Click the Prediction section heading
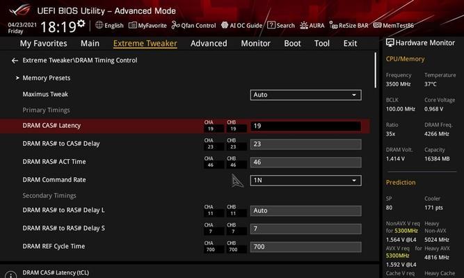 401,183
